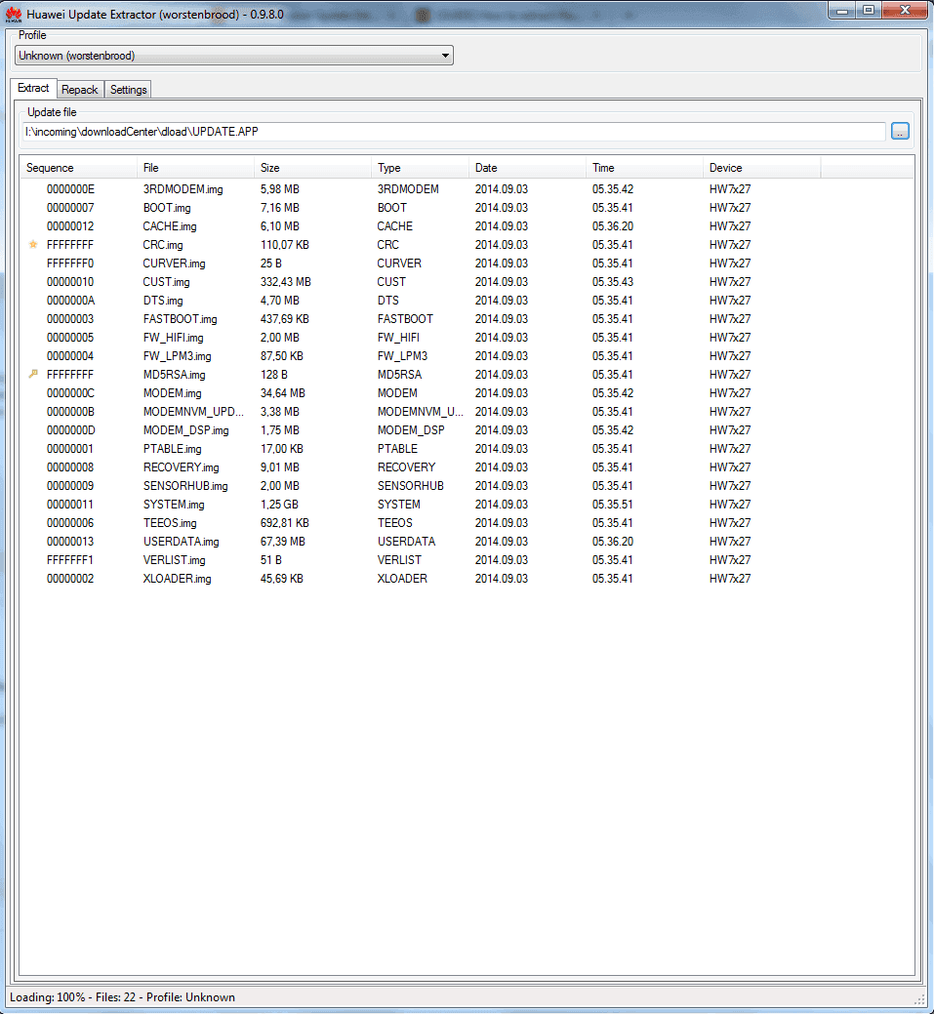
Task: Switch to the Settings tab
Action: [x=128, y=89]
